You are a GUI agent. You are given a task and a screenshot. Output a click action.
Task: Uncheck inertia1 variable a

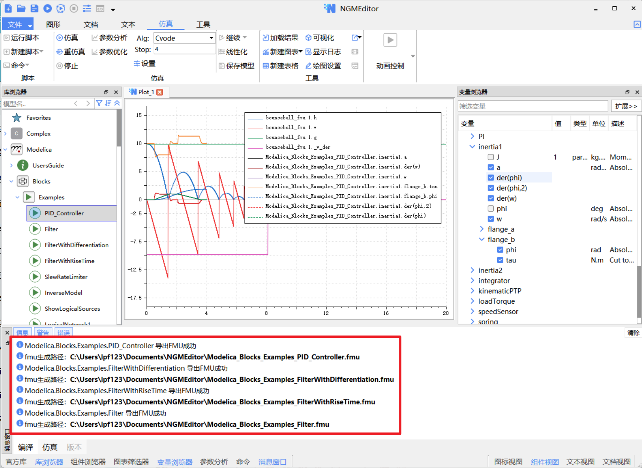tap(490, 167)
